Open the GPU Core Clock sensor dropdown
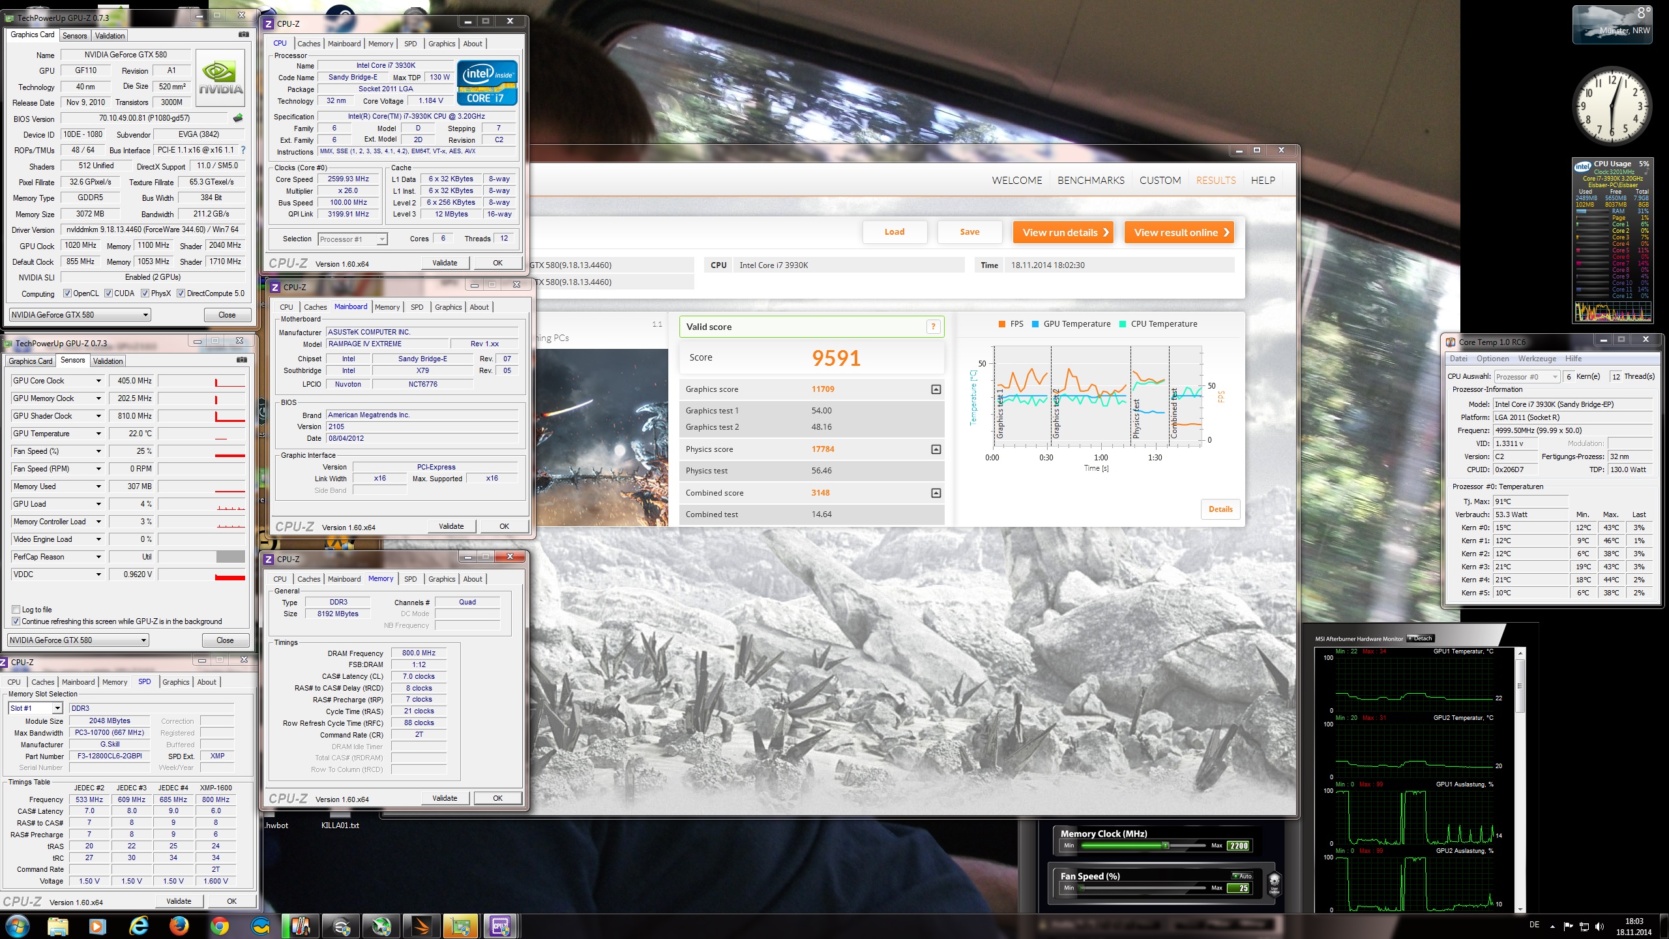The image size is (1669, 939). point(98,381)
